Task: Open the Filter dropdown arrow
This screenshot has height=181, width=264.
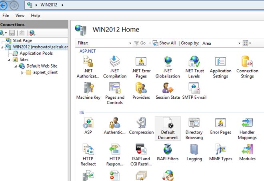Action: coord(130,43)
